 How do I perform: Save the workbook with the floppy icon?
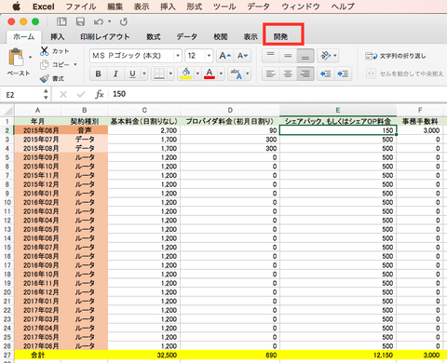pos(80,21)
